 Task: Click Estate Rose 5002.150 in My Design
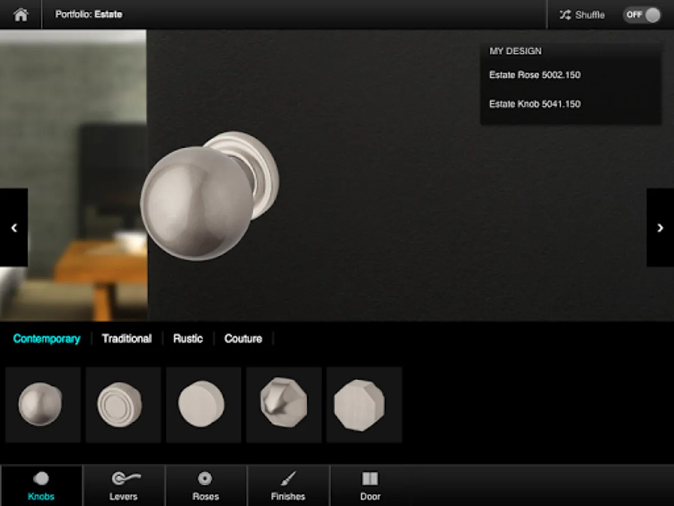pyautogui.click(x=535, y=75)
